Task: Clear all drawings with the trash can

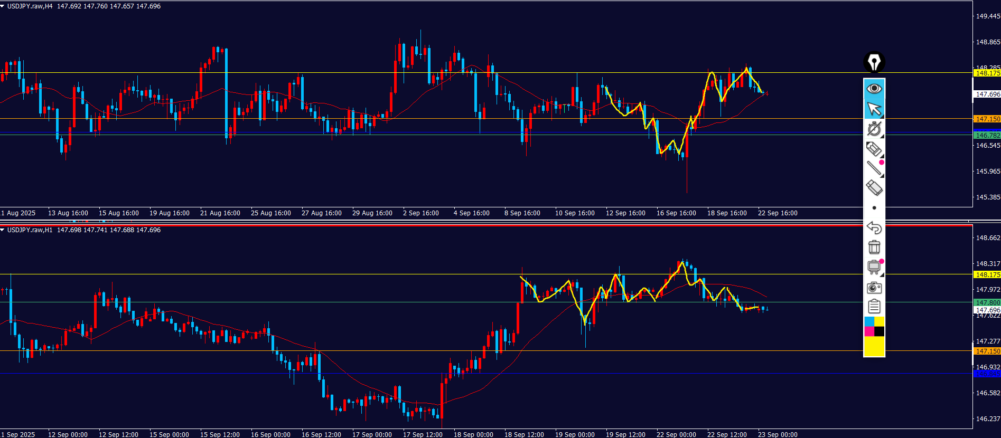Action: (x=874, y=247)
